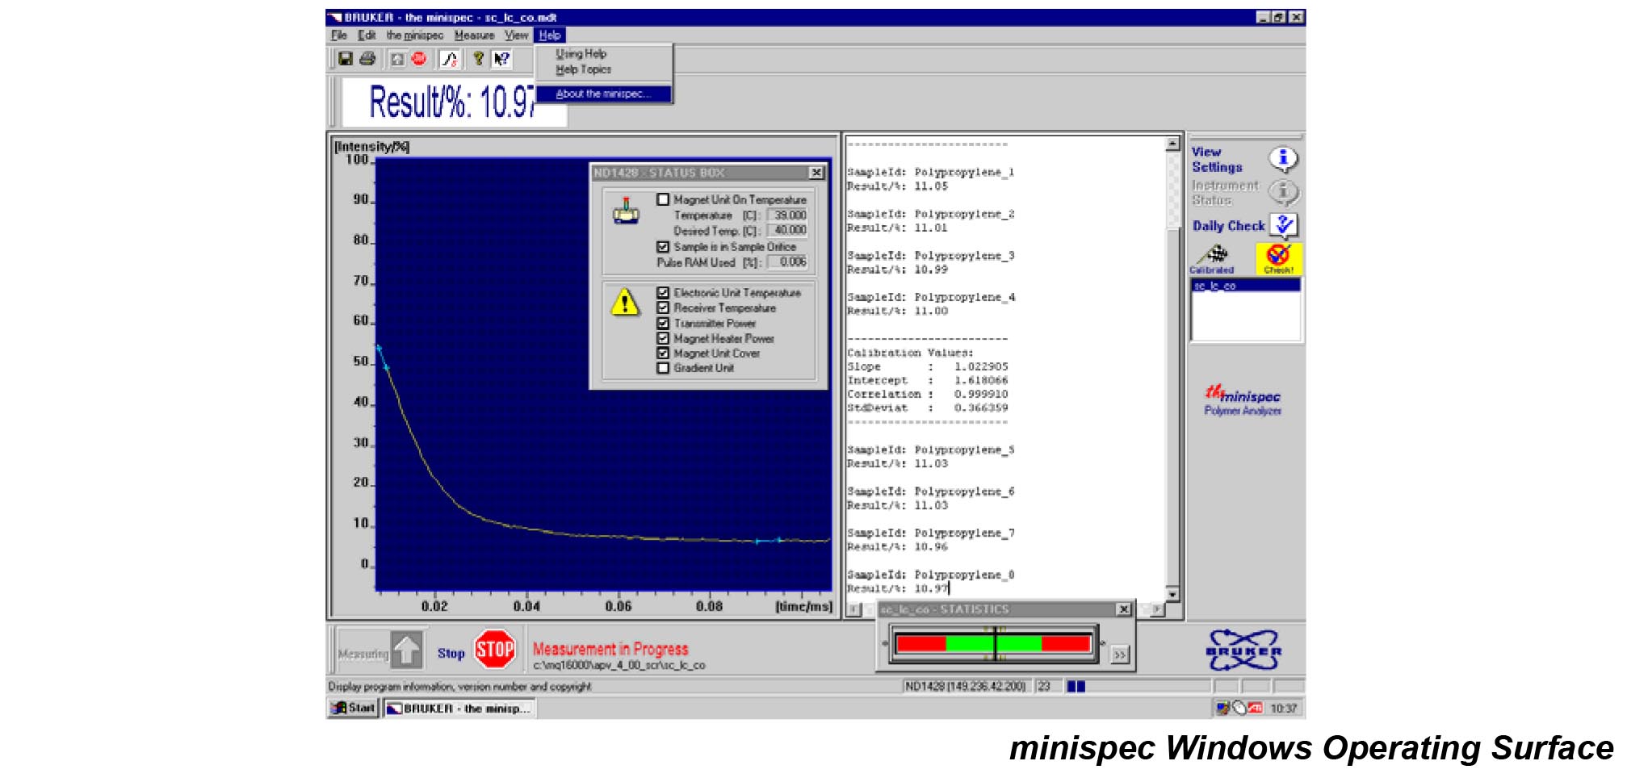
Task: Click the first system tray icon beside the clock
Action: pos(1223,708)
